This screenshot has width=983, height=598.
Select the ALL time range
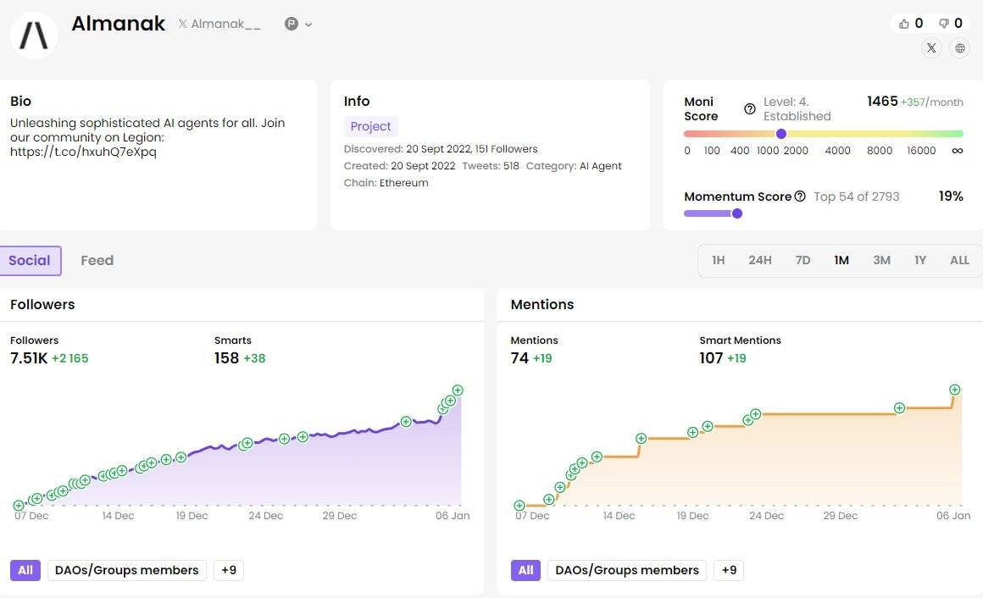[959, 261]
